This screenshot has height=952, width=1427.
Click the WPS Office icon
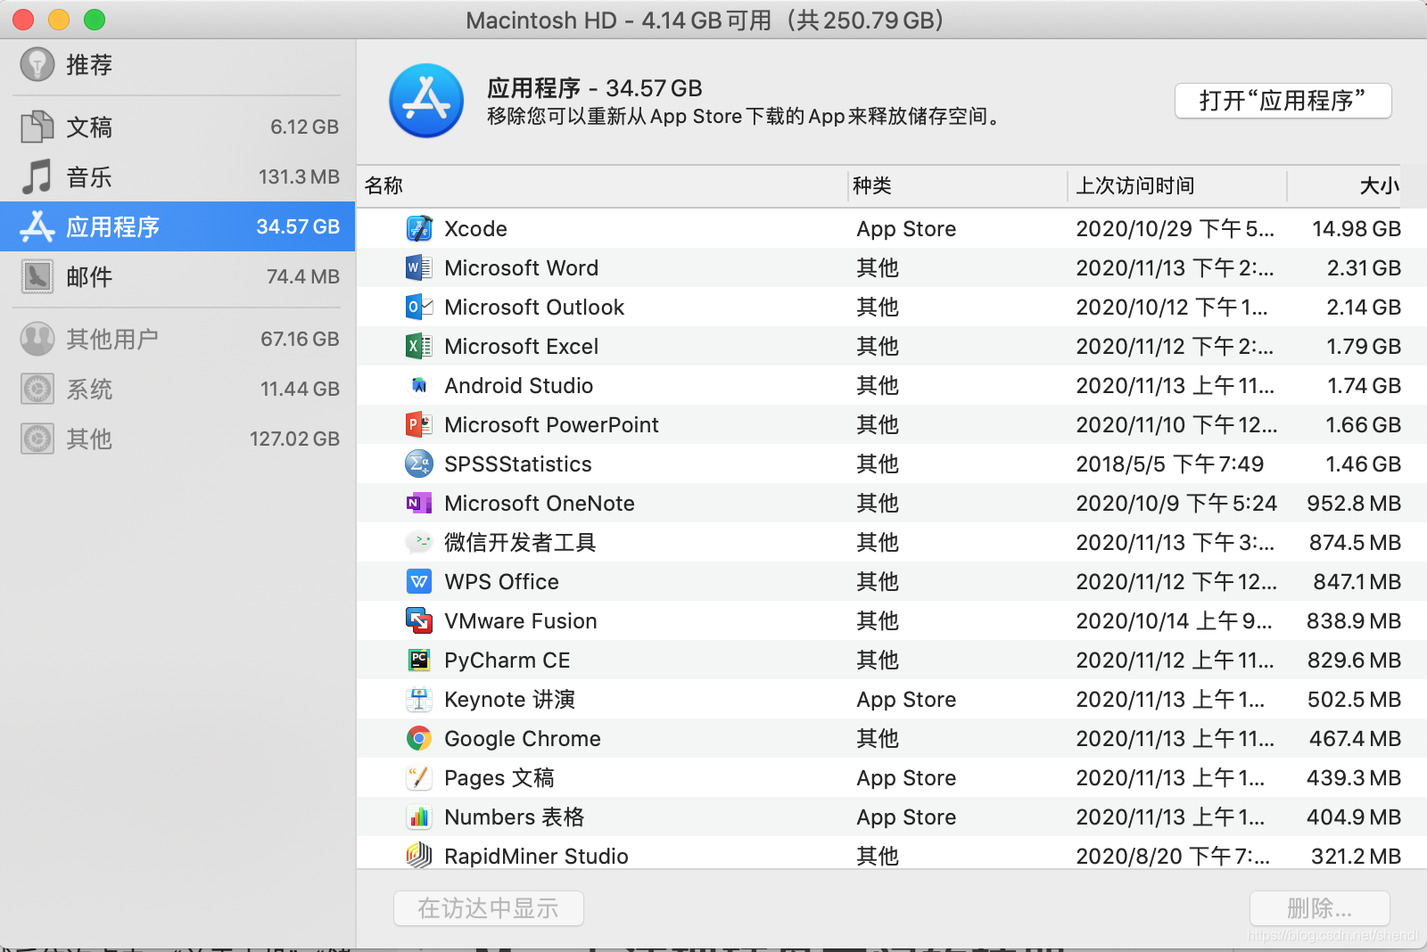point(419,582)
